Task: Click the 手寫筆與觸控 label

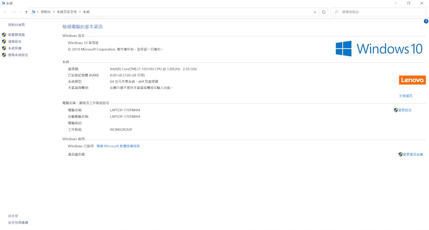Action: coord(78,88)
